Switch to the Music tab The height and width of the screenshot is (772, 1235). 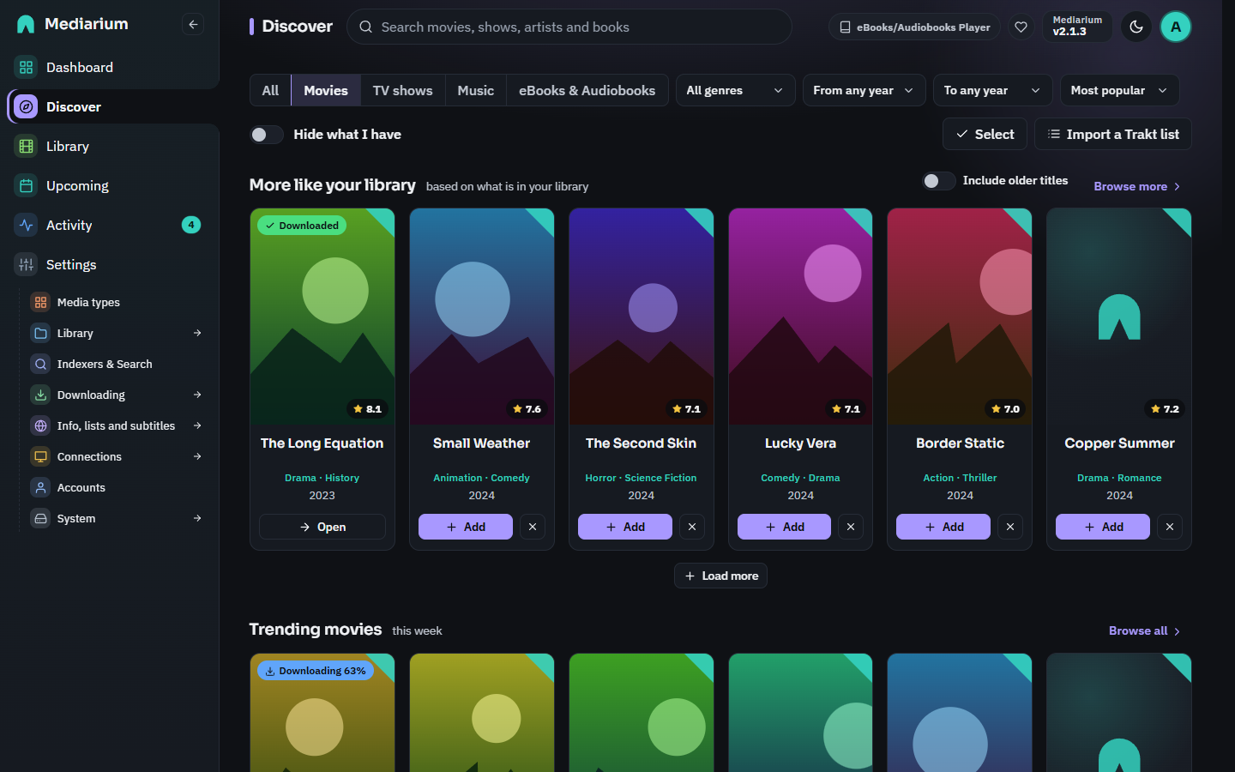point(476,90)
